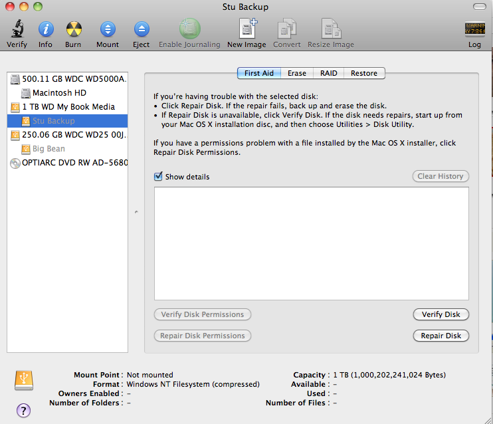Click the Burn radiation icon
This screenshot has height=424, width=493.
[x=74, y=29]
